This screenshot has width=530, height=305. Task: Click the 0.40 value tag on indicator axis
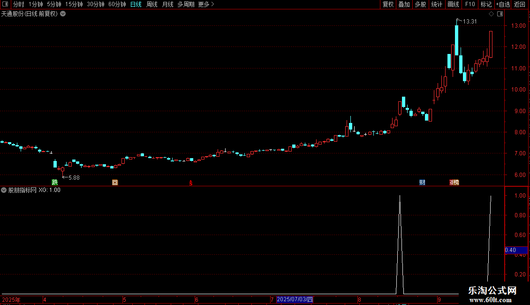(x=516, y=250)
